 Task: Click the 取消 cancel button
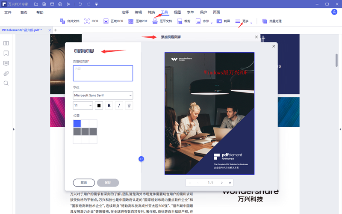point(84,182)
